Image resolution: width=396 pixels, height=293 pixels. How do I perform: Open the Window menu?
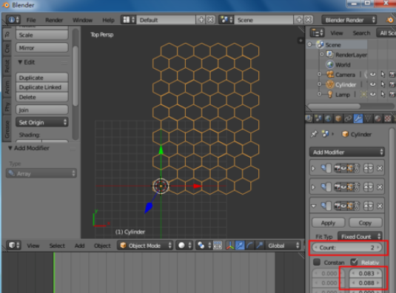pos(82,20)
